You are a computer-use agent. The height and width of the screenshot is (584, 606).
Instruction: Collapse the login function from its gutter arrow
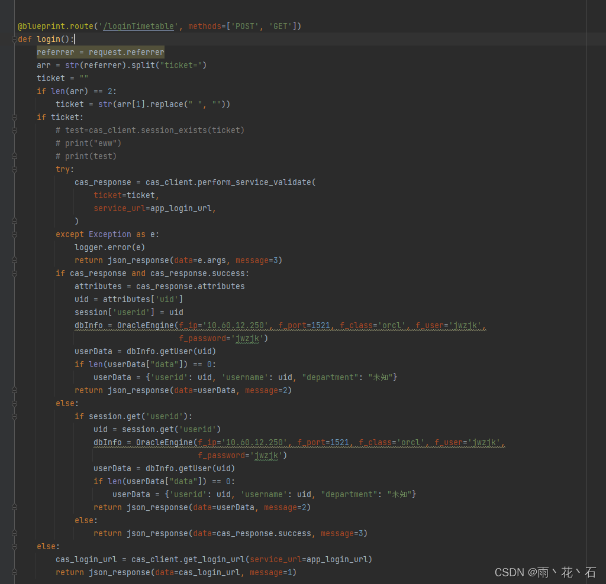click(14, 39)
